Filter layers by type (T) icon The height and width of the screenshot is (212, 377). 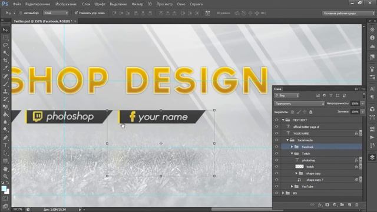(x=331, y=95)
